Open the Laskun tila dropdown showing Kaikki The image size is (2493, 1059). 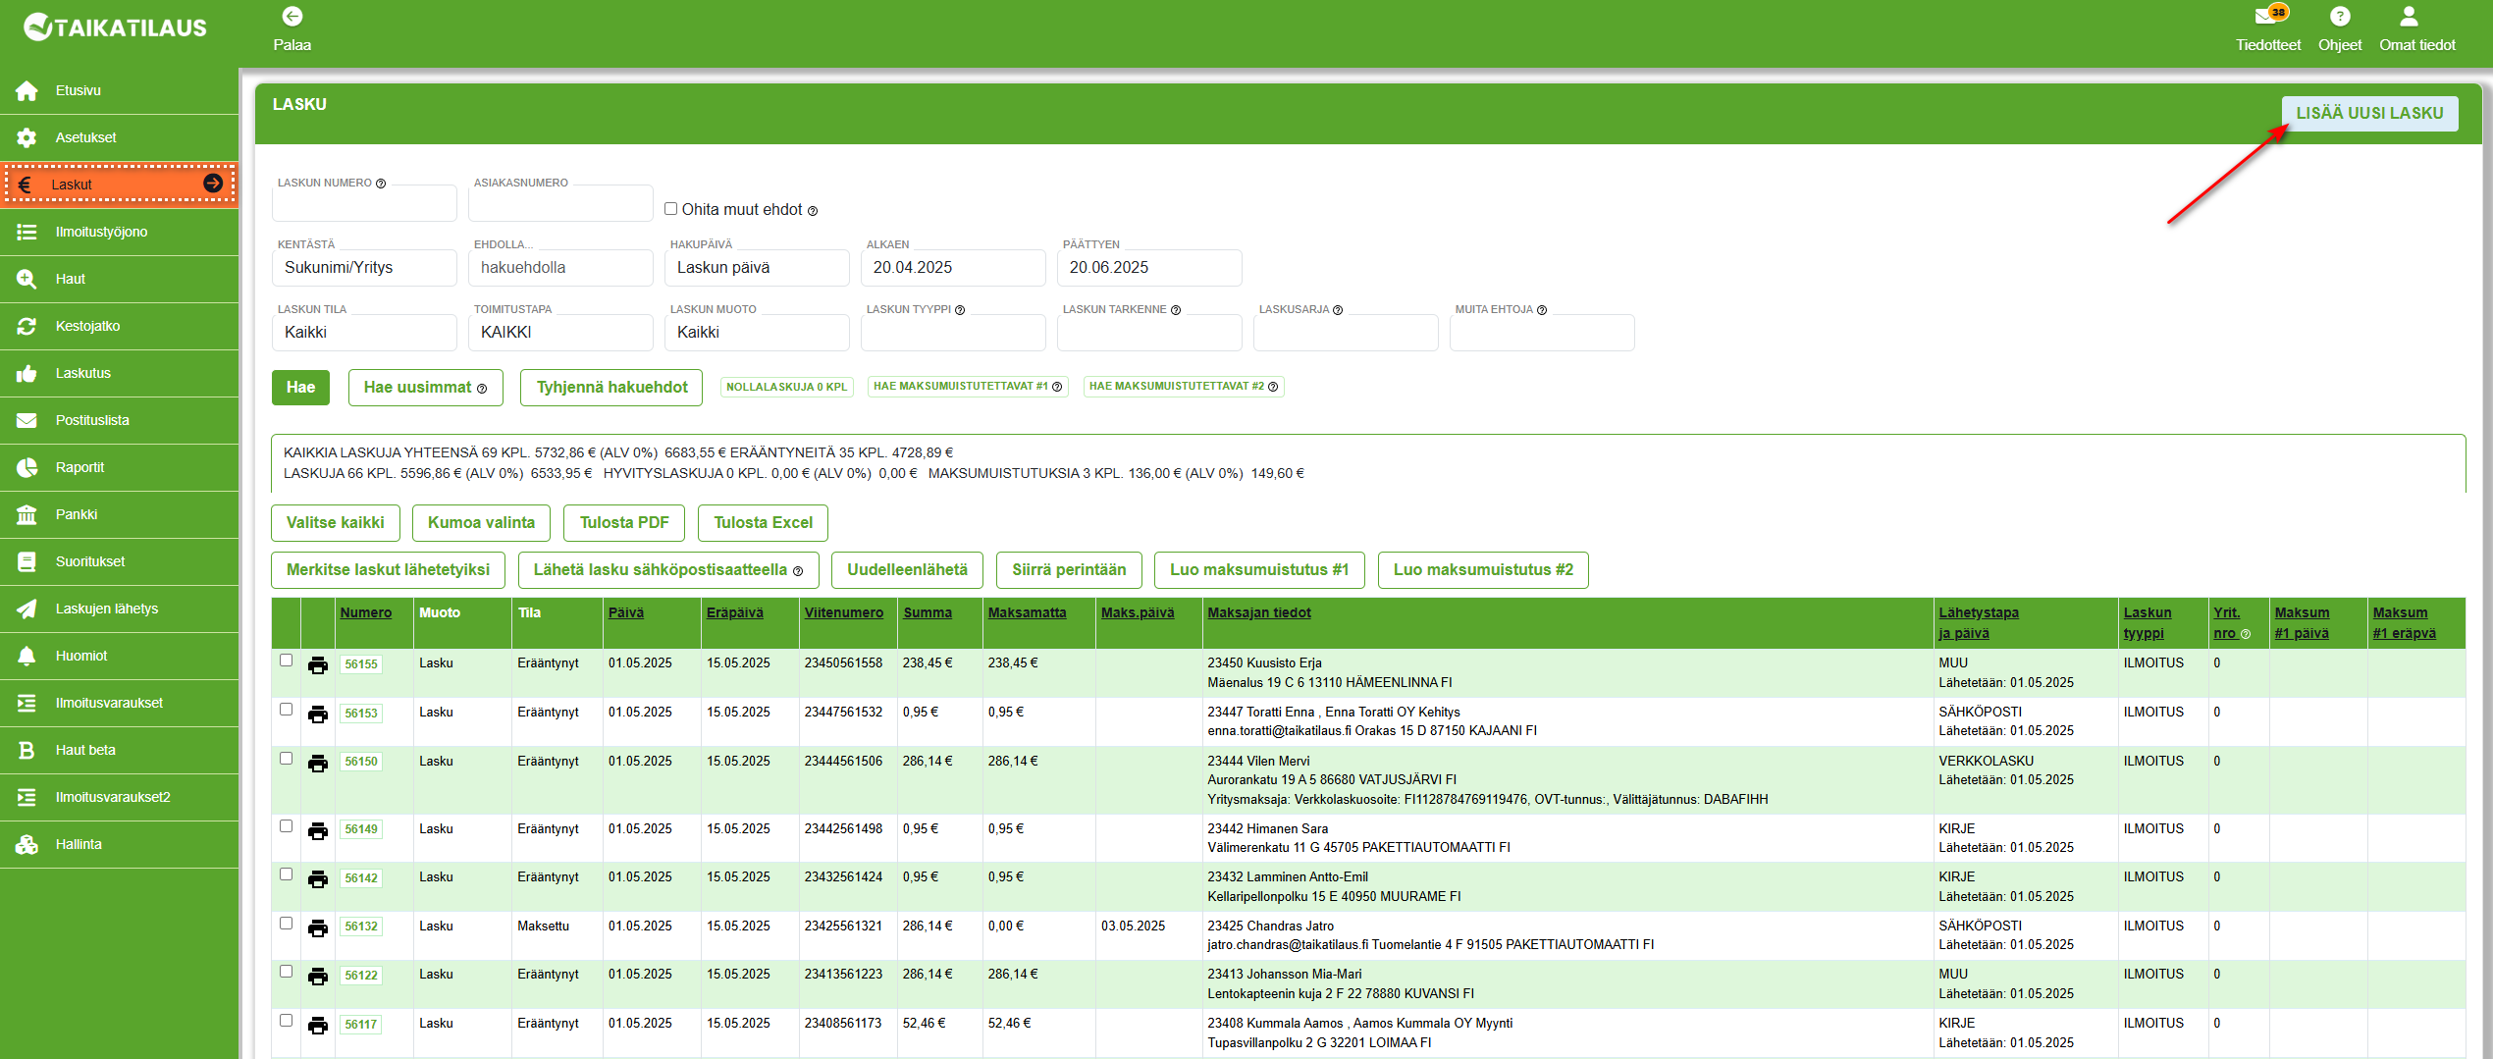coord(364,333)
